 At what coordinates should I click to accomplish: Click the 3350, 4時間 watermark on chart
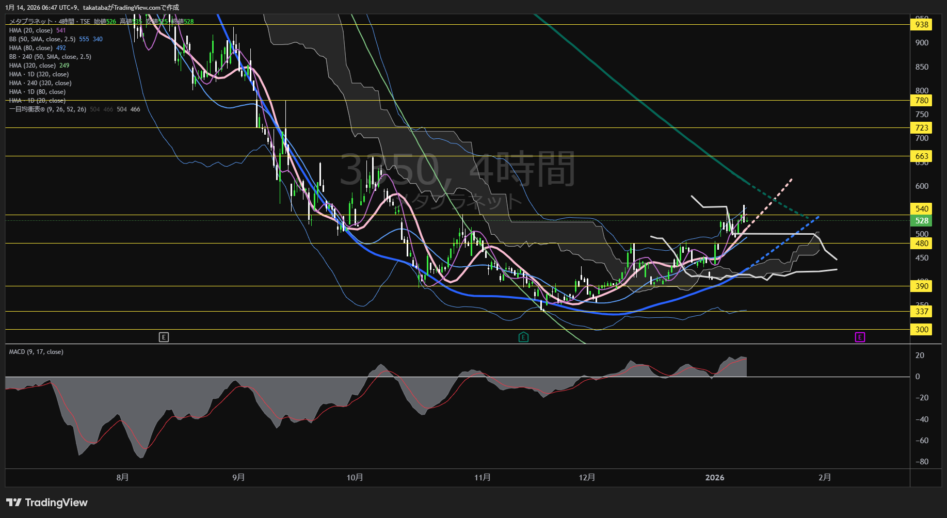457,169
